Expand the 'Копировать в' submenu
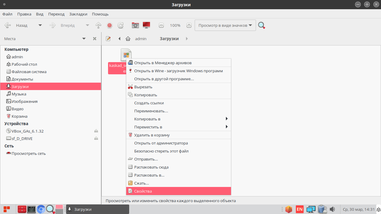 [x=179, y=119]
